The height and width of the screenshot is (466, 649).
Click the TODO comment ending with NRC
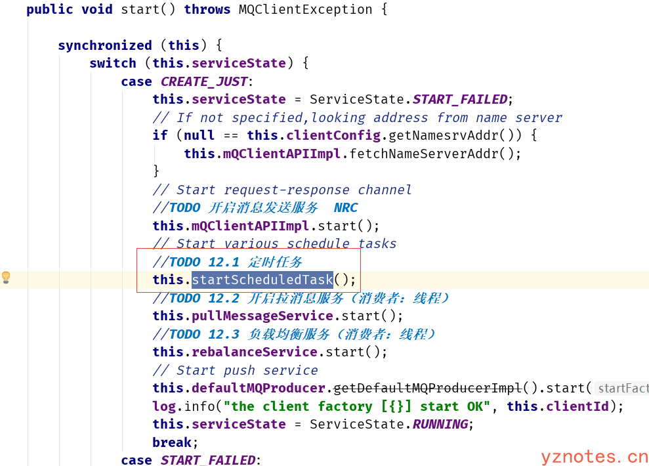pyautogui.click(x=255, y=207)
